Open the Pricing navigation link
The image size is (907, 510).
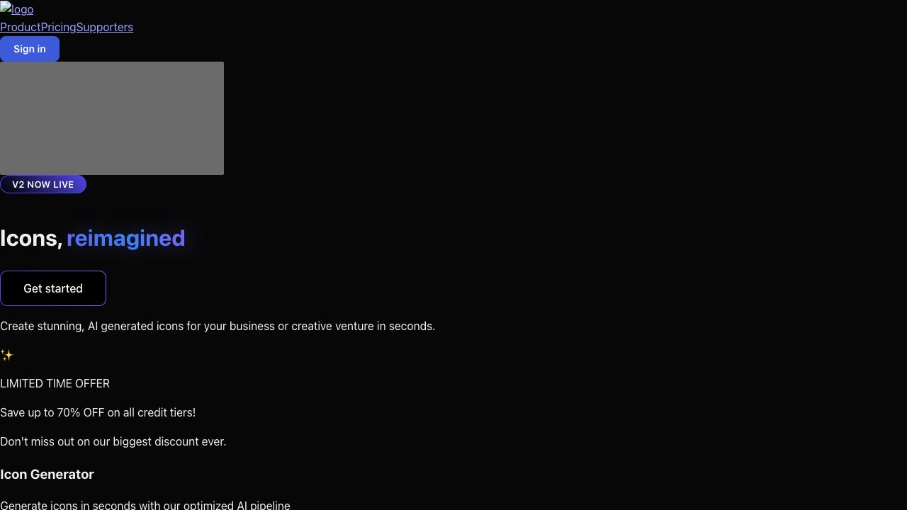[x=58, y=27]
